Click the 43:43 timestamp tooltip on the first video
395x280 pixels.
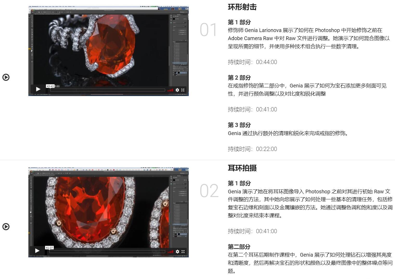tap(50, 86)
